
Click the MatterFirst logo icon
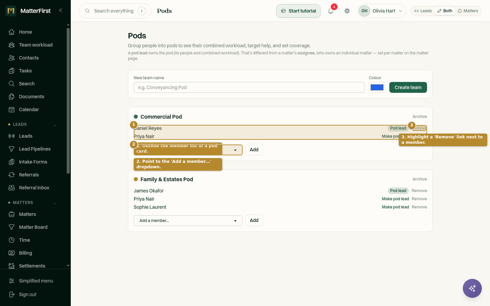coord(11,11)
